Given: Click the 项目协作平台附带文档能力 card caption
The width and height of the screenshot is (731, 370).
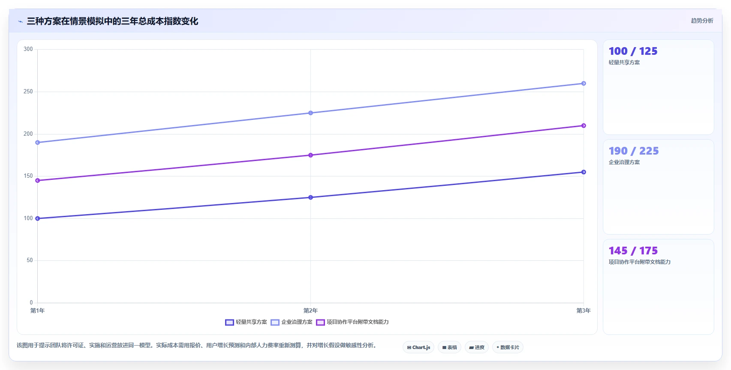Looking at the screenshot, I should pos(640,262).
